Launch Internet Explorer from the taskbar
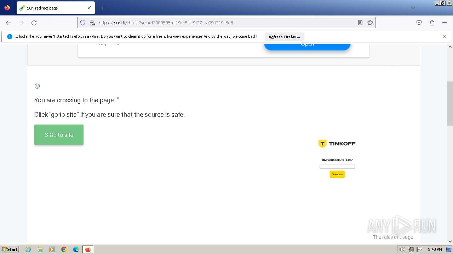This screenshot has height=254, width=453. click(x=28, y=249)
